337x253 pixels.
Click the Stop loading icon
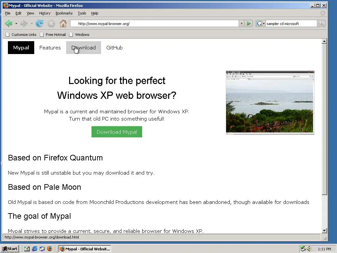(51, 23)
